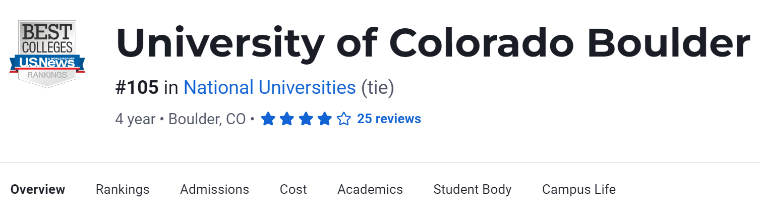Click the #105 rank number
This screenshot has height=208, width=760.
coord(137,88)
